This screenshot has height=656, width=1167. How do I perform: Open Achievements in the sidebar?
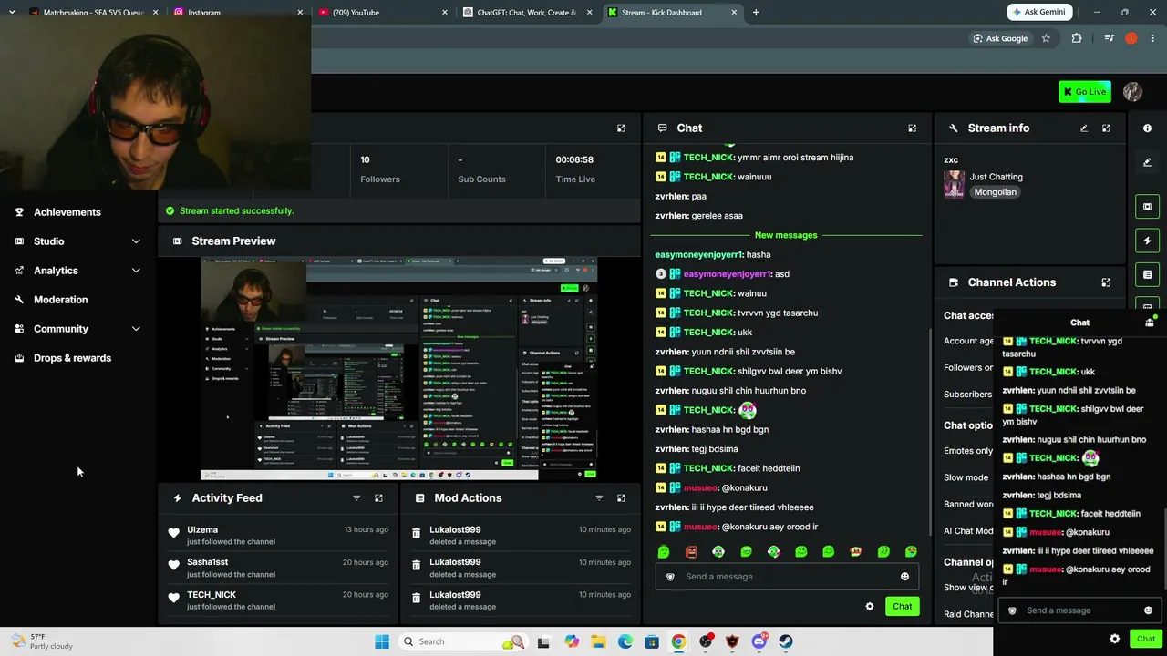[x=67, y=212]
